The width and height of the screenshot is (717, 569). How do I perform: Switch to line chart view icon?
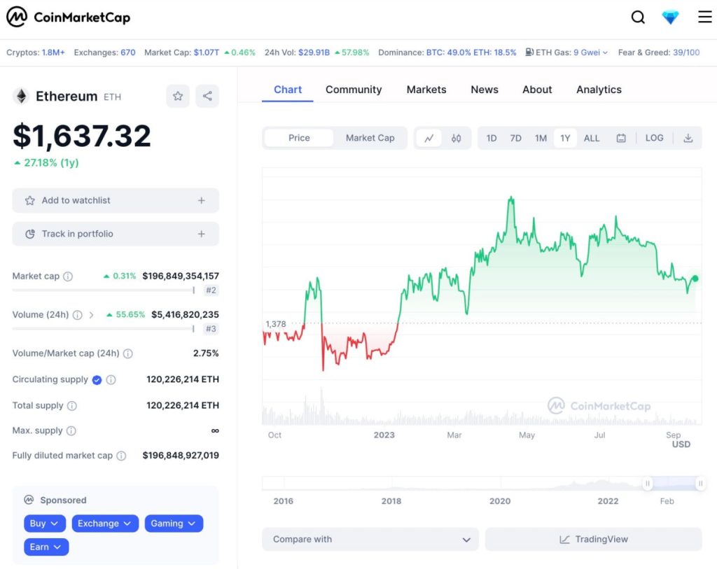[x=429, y=138]
